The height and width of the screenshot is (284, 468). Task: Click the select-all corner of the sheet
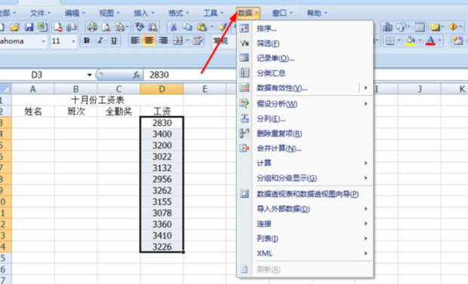5,89
